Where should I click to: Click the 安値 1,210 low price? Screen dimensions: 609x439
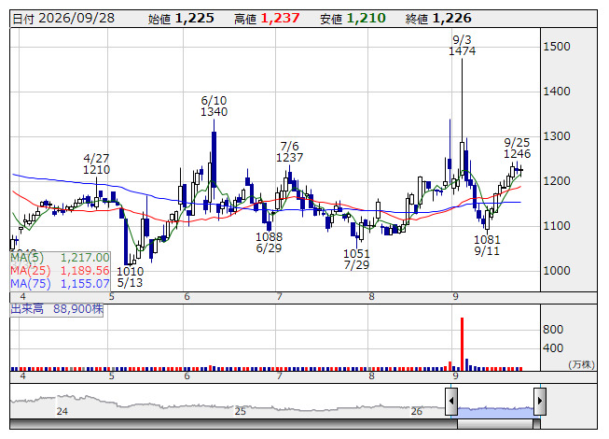coord(353,19)
